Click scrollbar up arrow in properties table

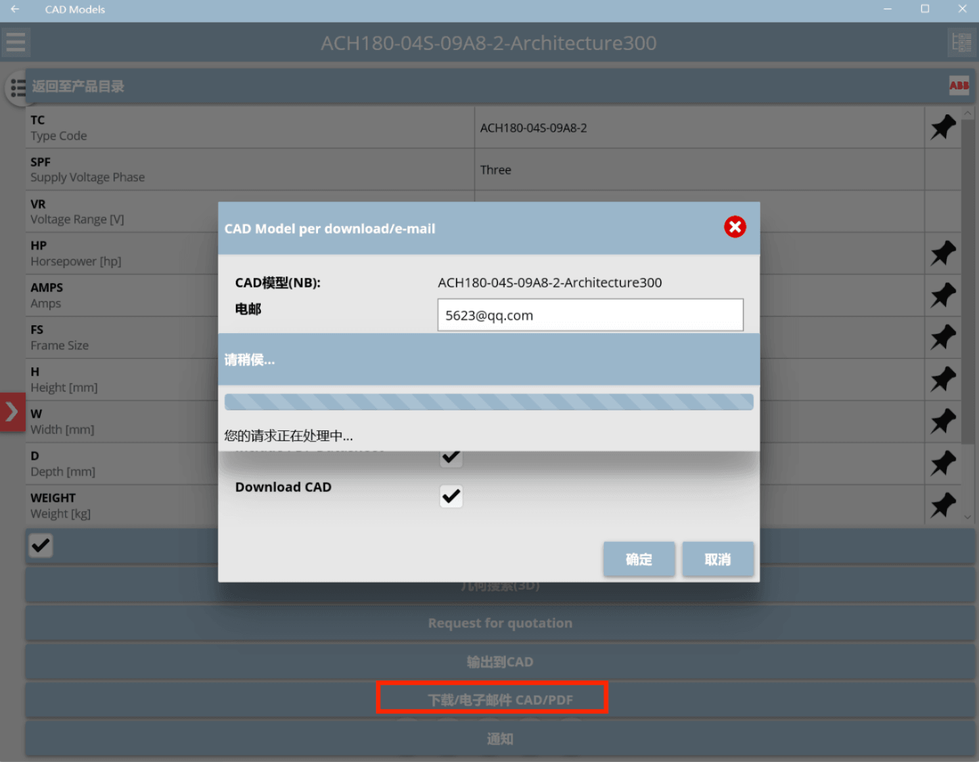point(967,114)
